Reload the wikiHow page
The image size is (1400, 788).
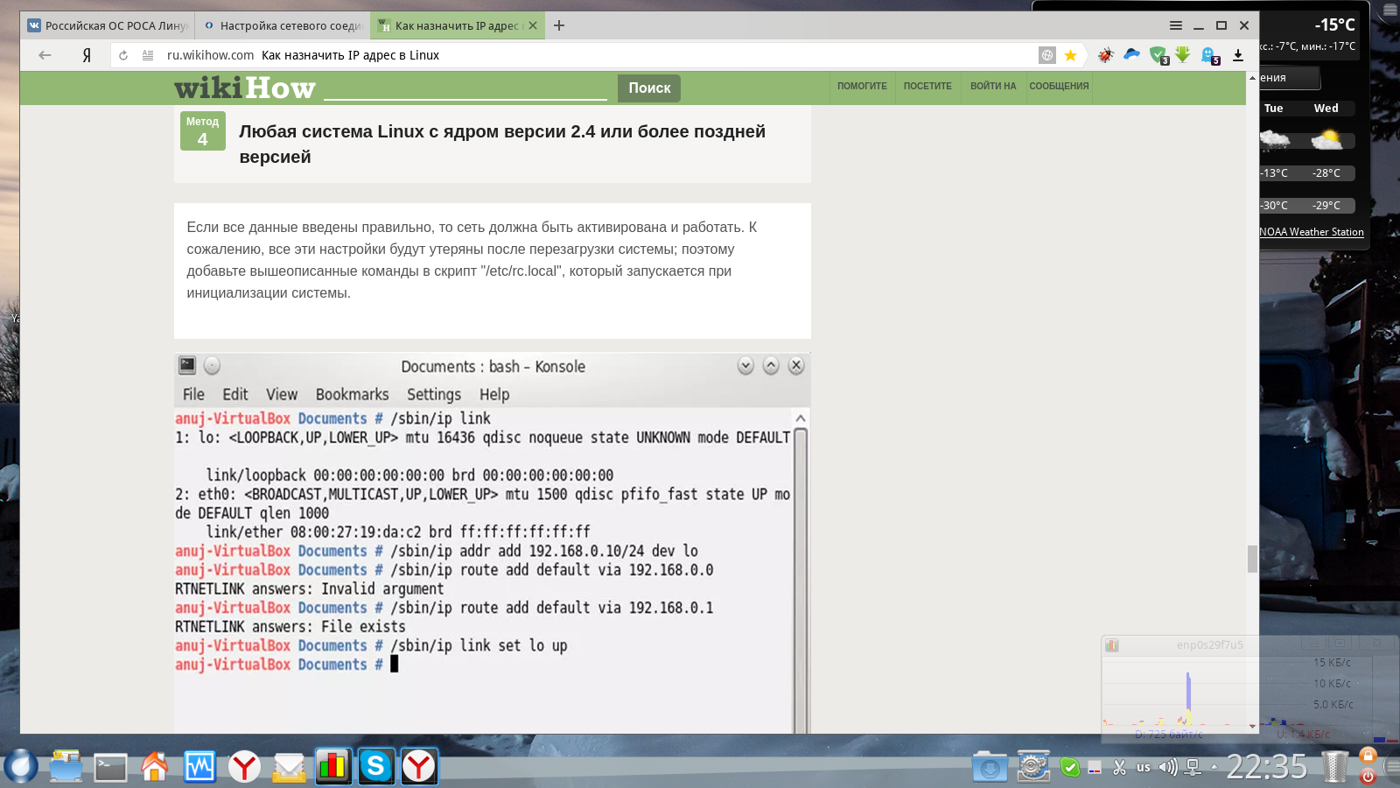(x=123, y=55)
